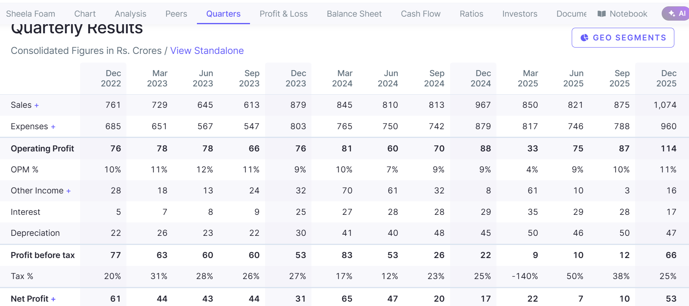Select the Ratios tab
689x306 pixels.
point(471,14)
